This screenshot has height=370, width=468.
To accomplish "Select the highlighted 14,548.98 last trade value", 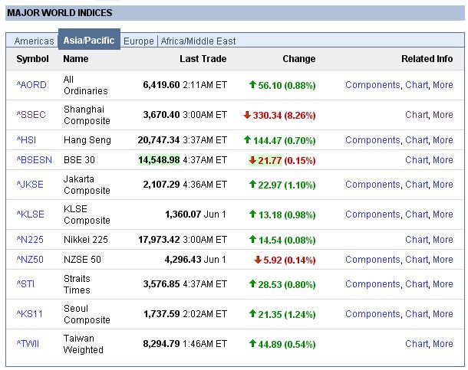I will point(159,160).
